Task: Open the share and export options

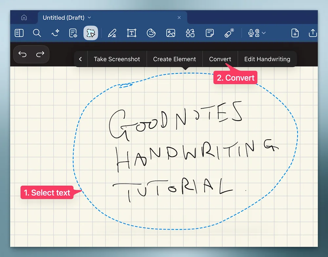Action: (312, 33)
